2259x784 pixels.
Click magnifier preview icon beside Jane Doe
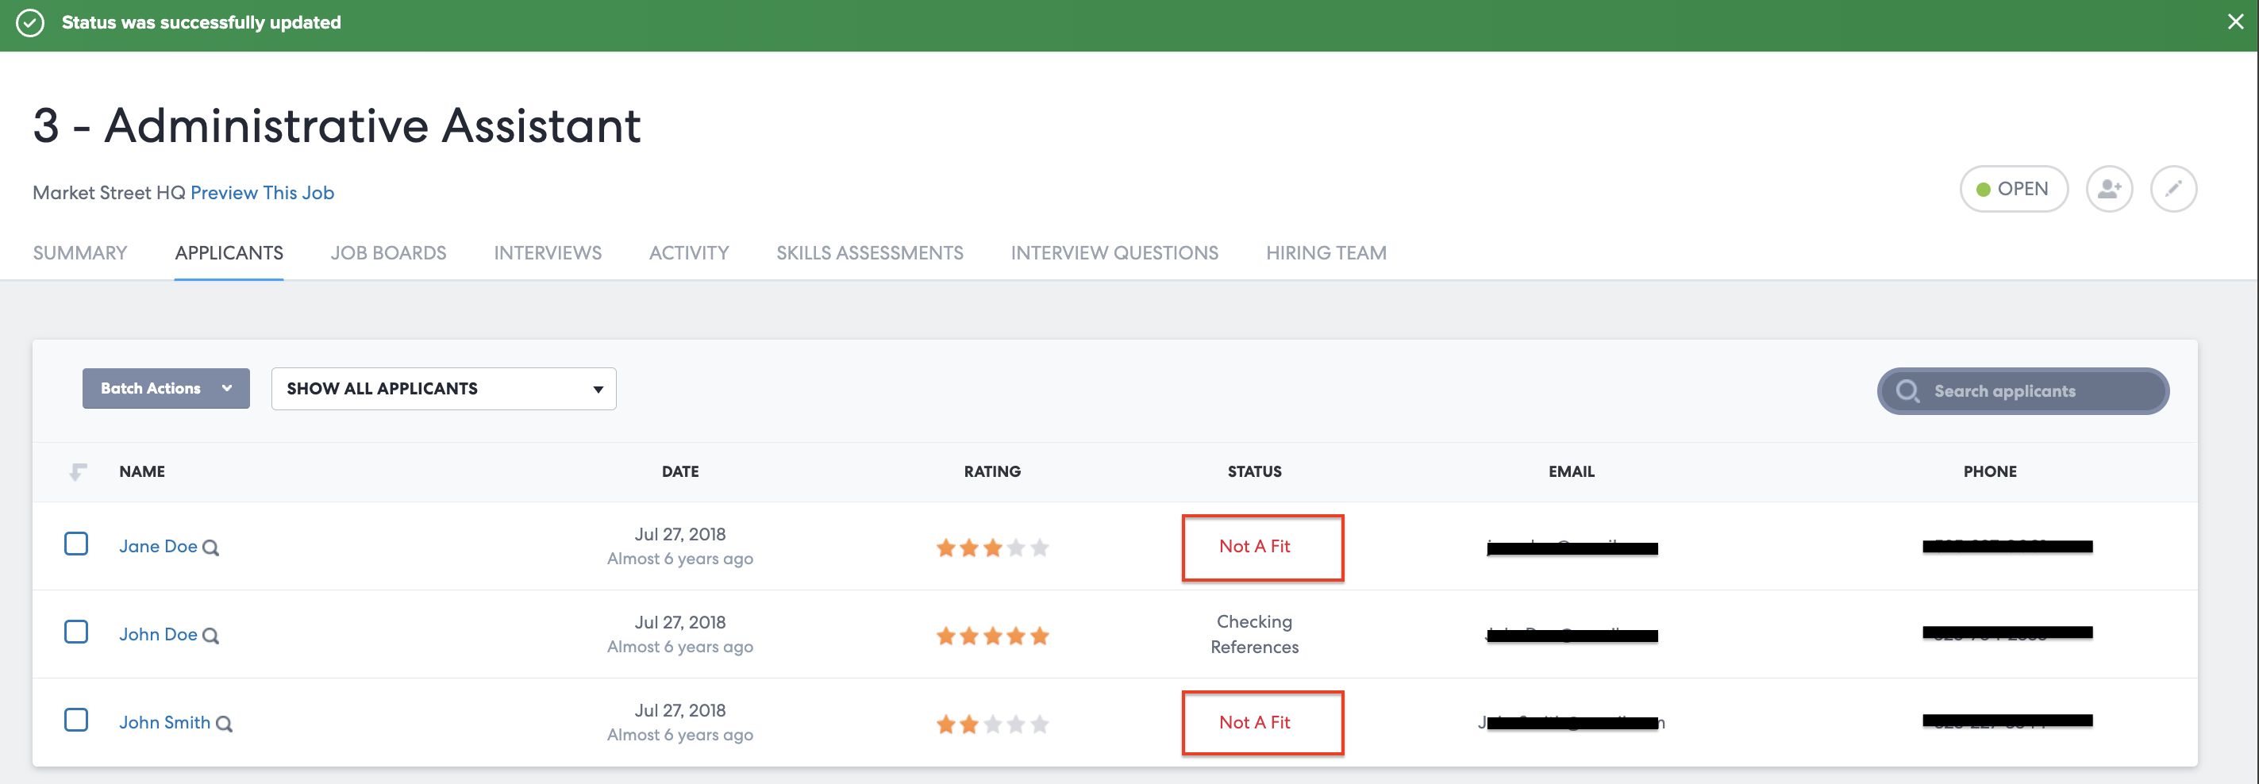coord(210,548)
